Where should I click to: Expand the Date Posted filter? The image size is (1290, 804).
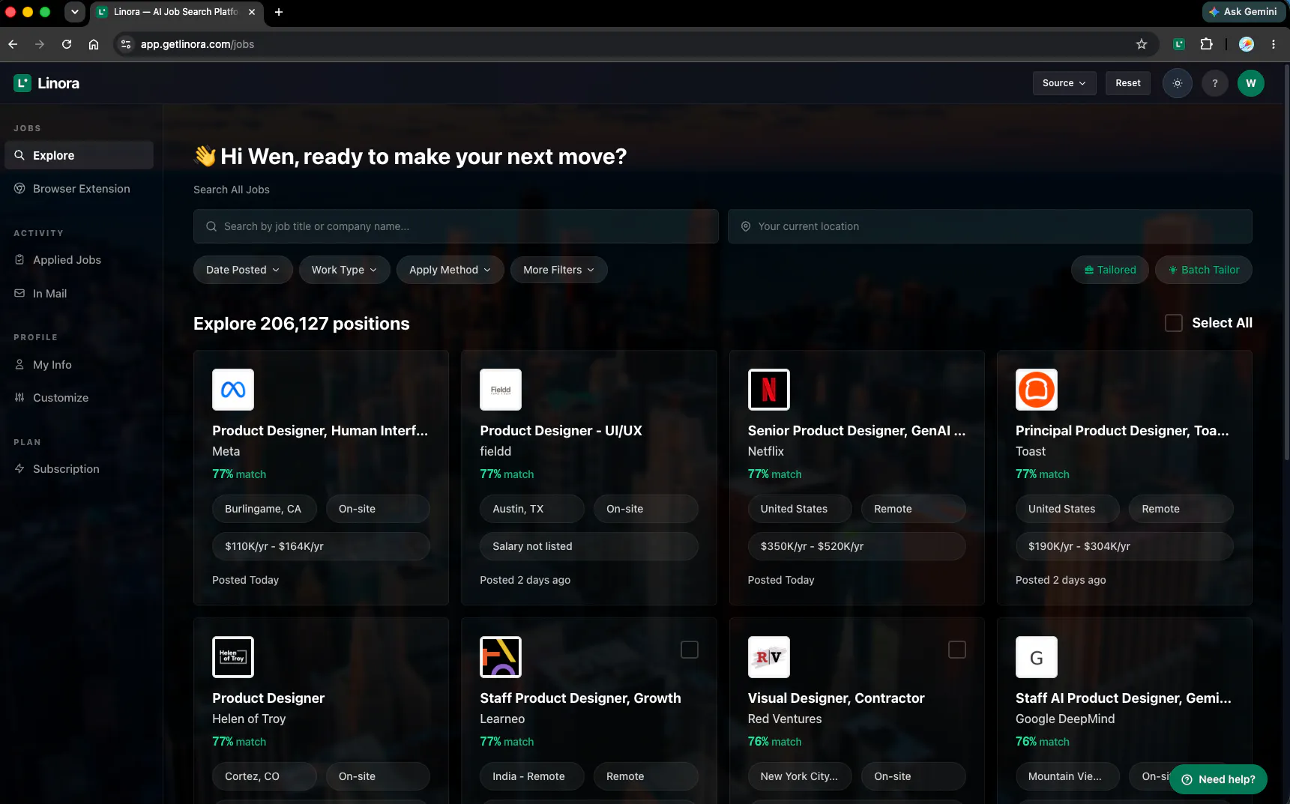pyautogui.click(x=243, y=270)
